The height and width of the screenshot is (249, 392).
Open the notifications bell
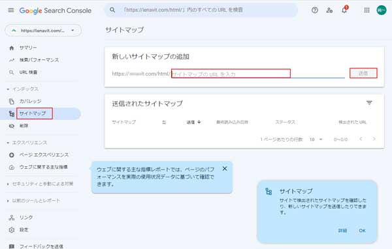344,10
